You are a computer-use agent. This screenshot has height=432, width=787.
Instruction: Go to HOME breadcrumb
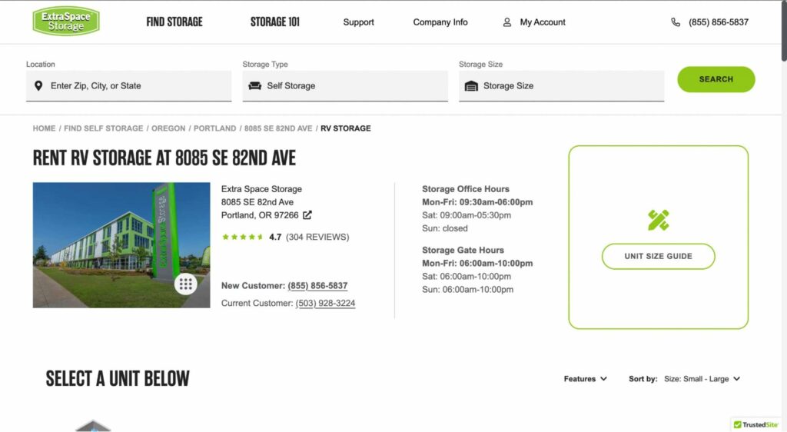coord(44,128)
